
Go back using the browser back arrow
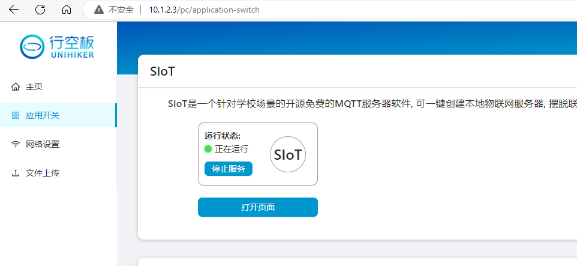point(14,10)
